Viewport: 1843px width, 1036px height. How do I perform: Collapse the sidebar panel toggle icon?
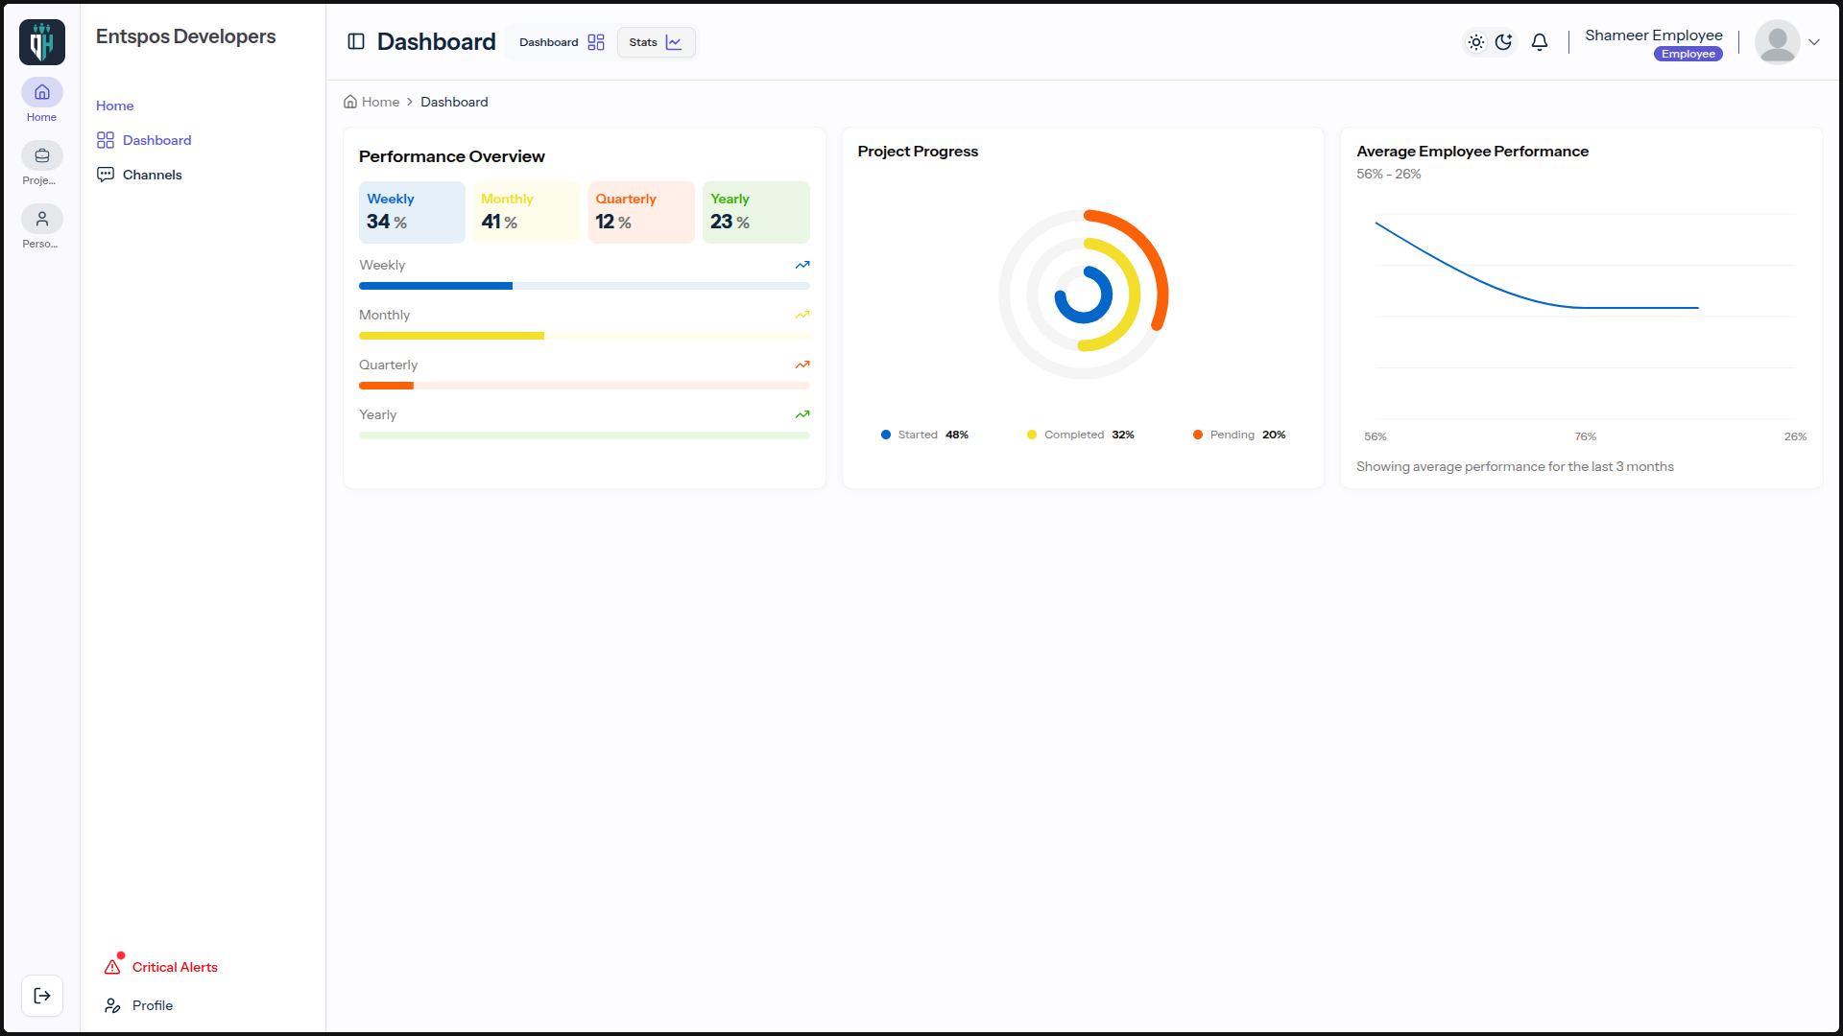356,41
